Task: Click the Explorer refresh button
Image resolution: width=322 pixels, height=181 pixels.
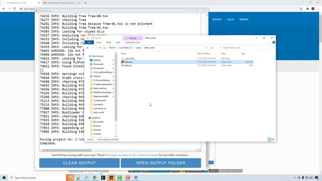Action: coord(212,48)
